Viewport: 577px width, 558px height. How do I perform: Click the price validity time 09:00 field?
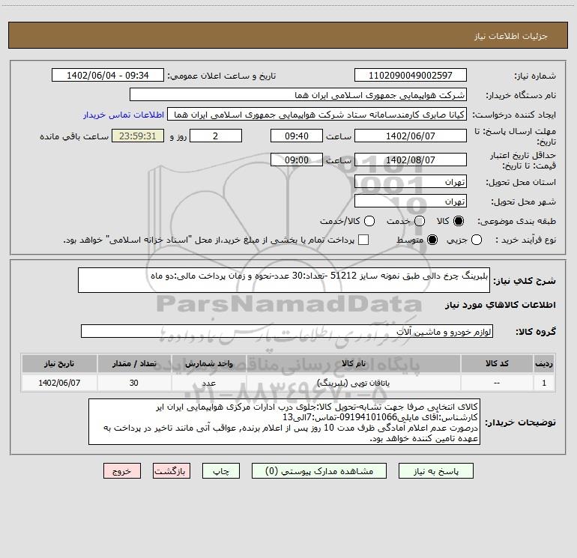click(297, 160)
